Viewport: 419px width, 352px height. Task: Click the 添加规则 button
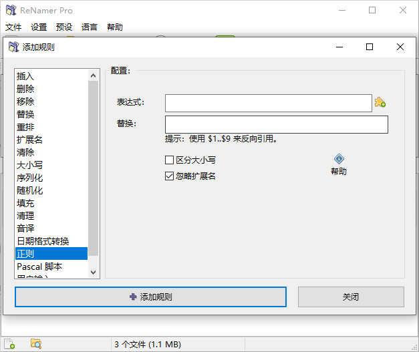[x=151, y=297]
